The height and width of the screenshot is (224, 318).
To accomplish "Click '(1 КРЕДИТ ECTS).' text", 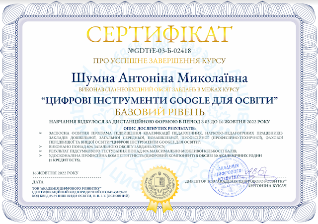I will [65, 160].
